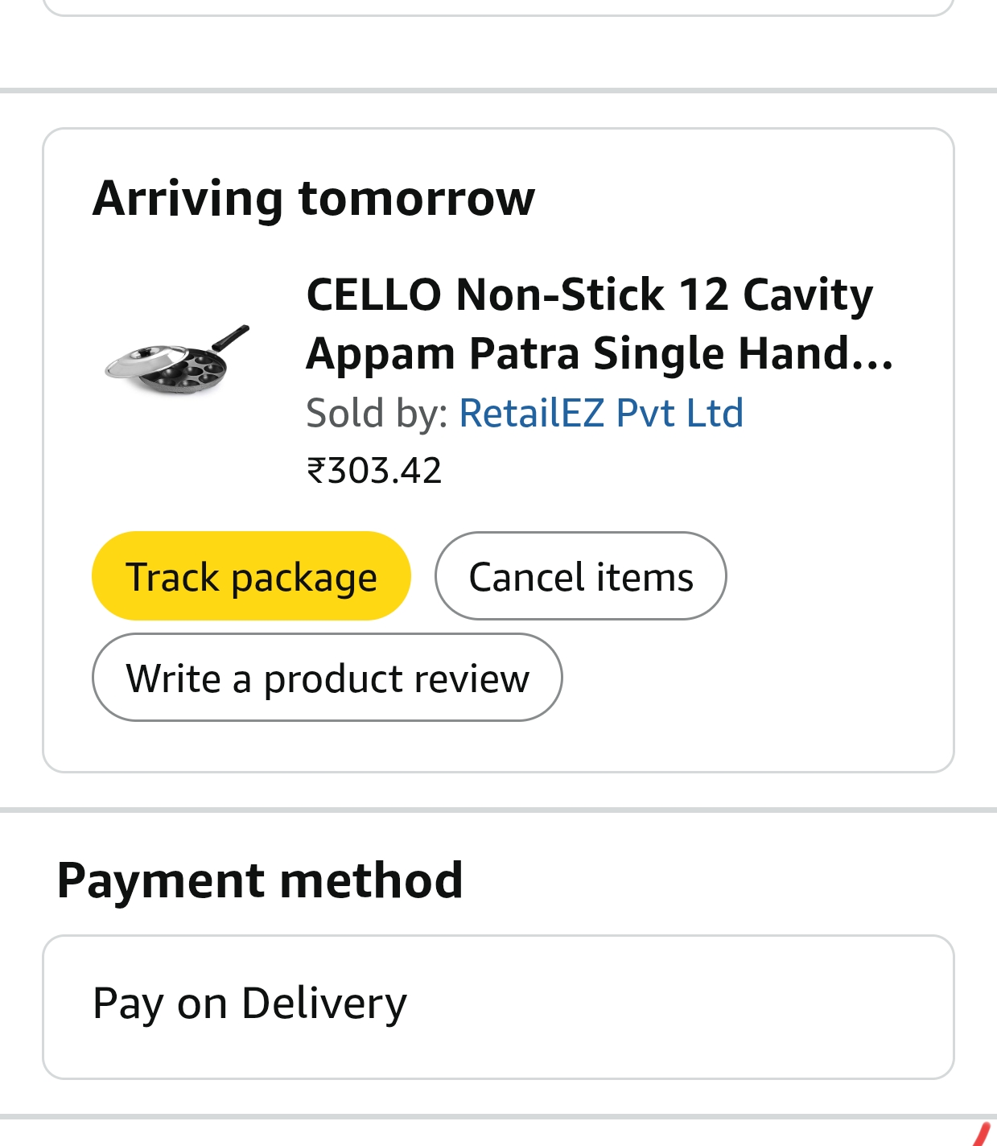Tap the gray divider below Pay on Delivery
Image resolution: width=997 pixels, height=1146 pixels.
coord(498,1117)
